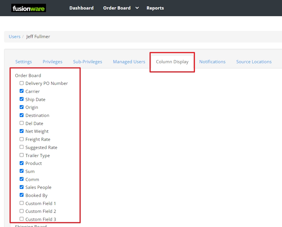Select the Dashboard menu item
Viewport: 282px width, 227px height.
81,8
